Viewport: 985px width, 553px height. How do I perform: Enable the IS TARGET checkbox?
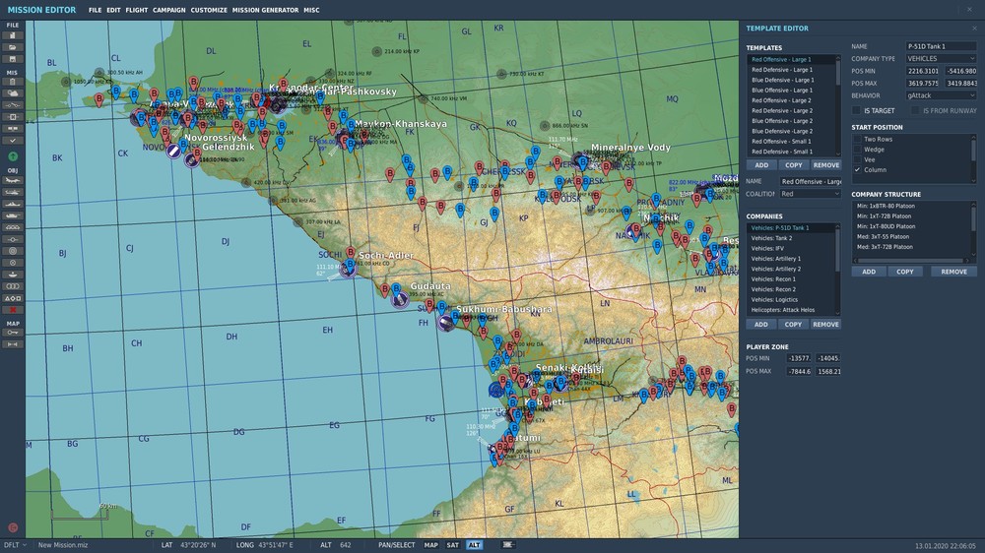tap(857, 111)
